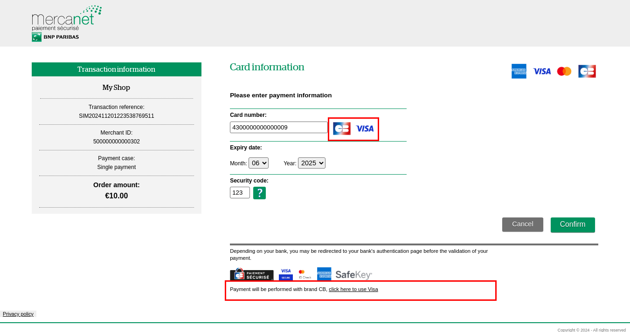
Task: Click the CB logo in the top right row
Action: tap(587, 71)
